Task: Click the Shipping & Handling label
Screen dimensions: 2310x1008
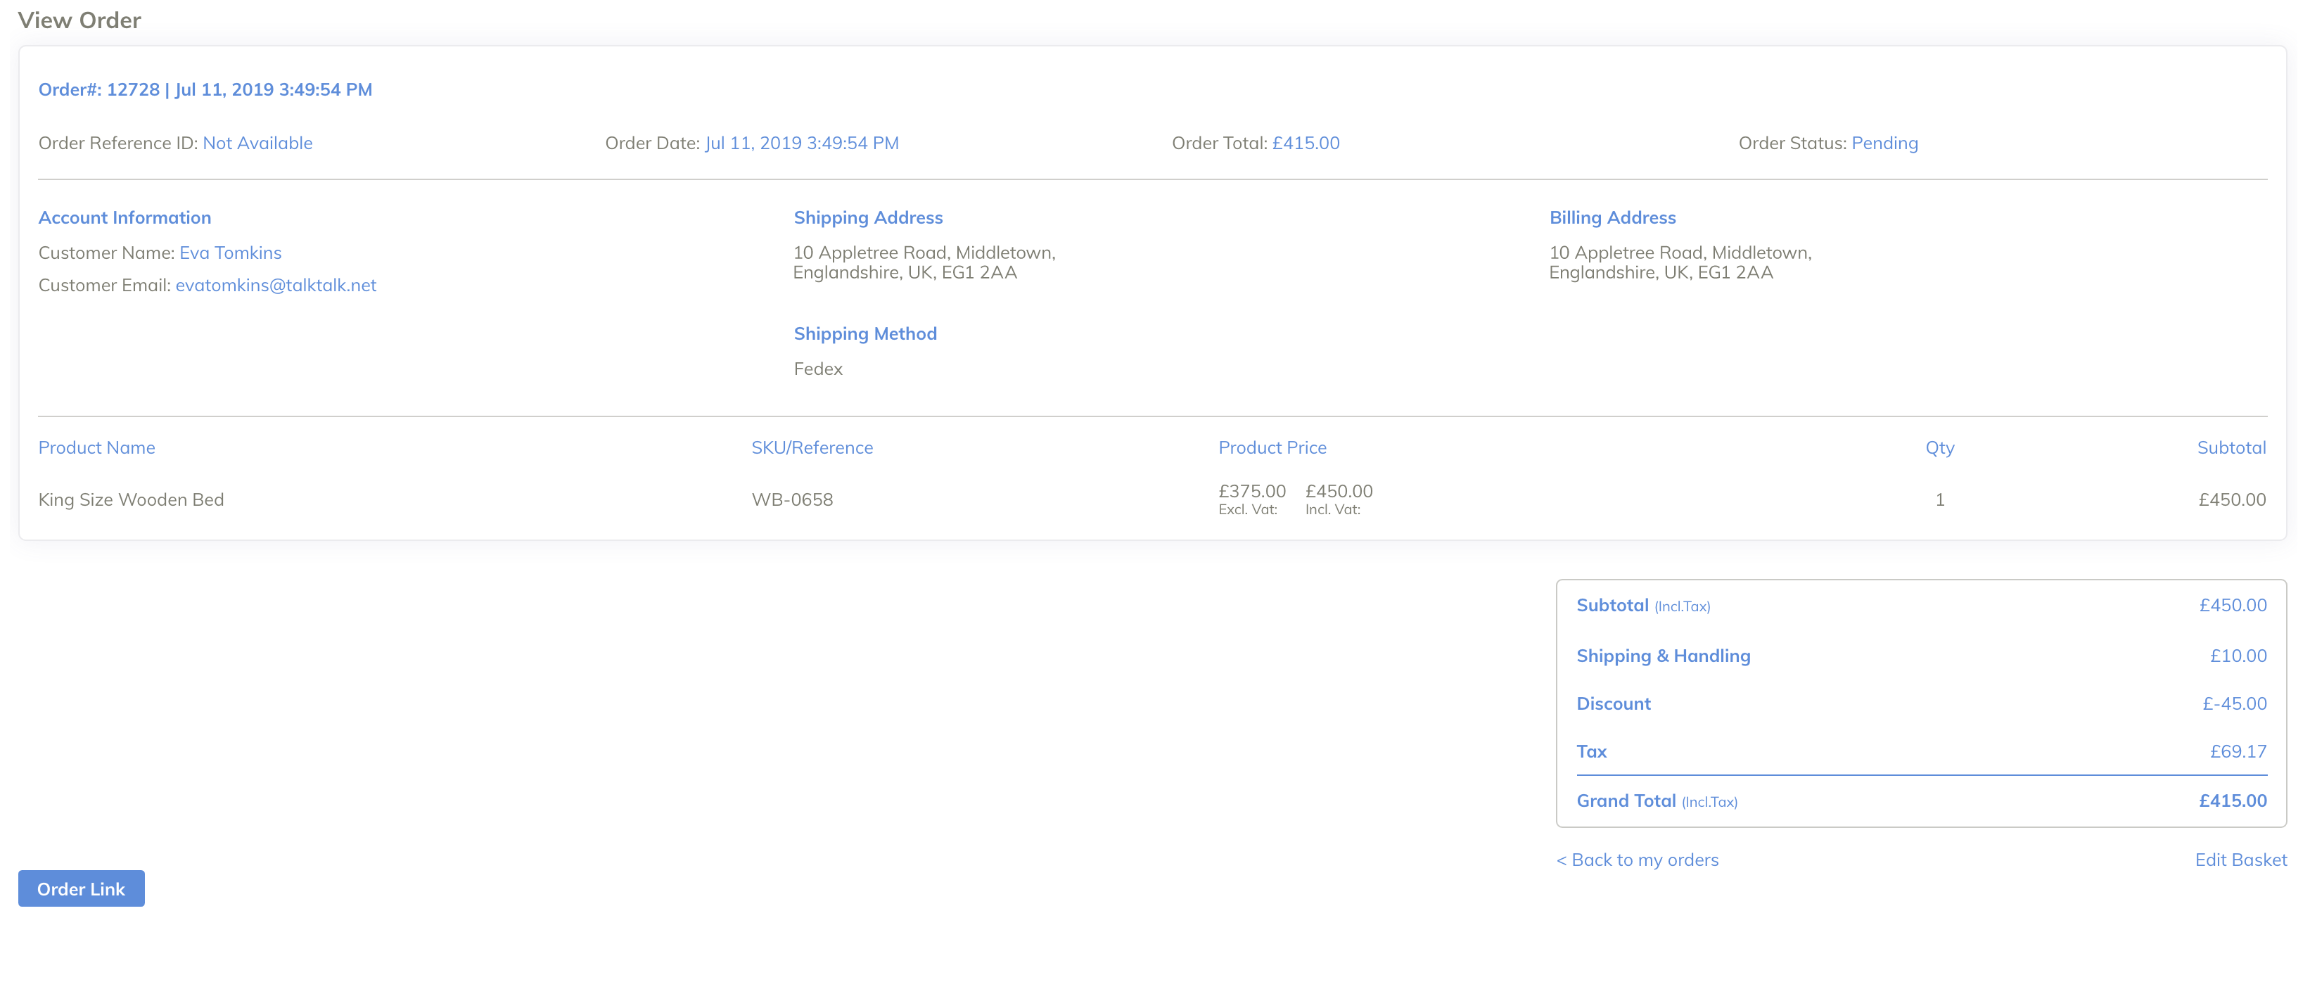Action: pos(1663,656)
